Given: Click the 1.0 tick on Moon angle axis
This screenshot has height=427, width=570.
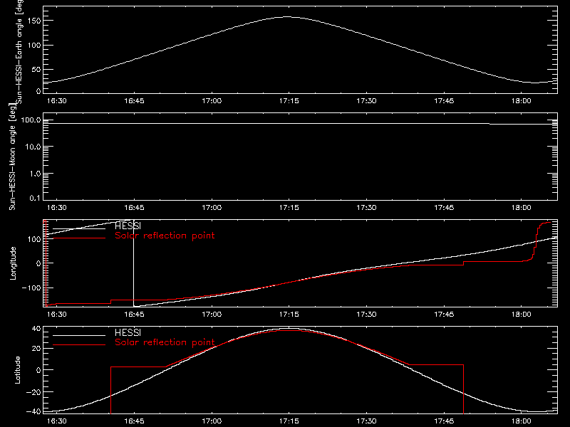Looking at the screenshot, I should tap(35, 174).
